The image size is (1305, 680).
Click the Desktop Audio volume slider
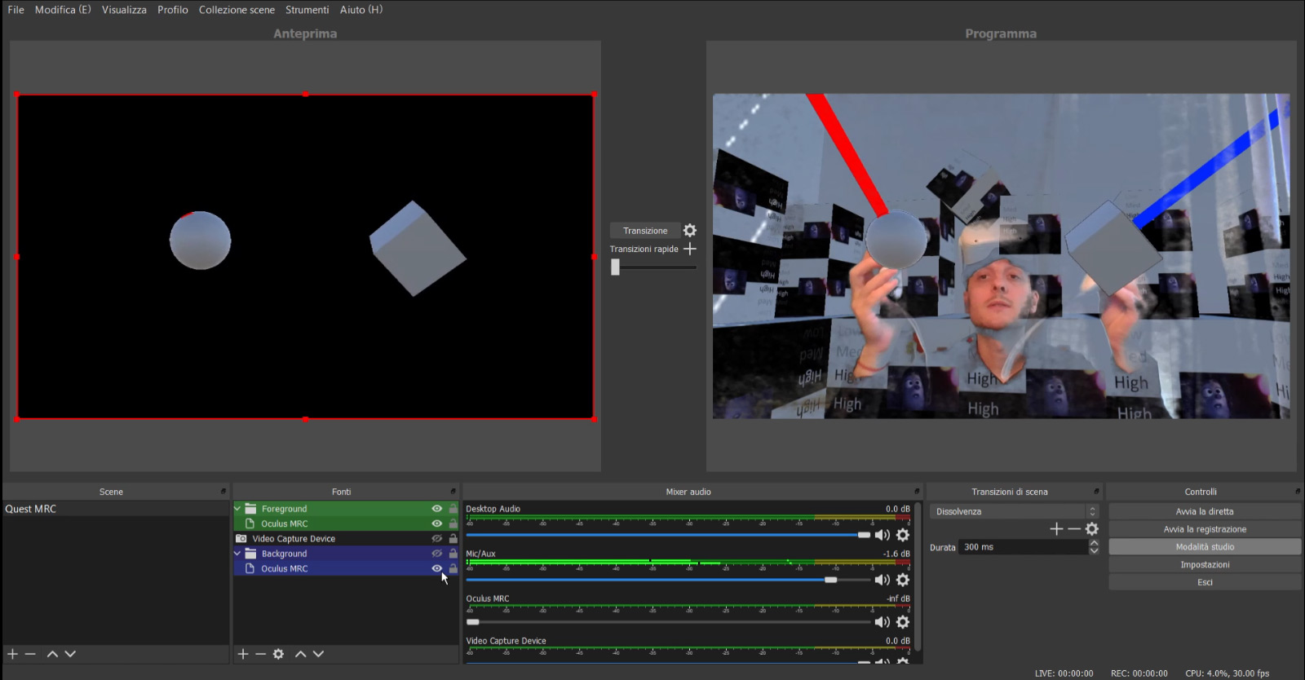668,535
